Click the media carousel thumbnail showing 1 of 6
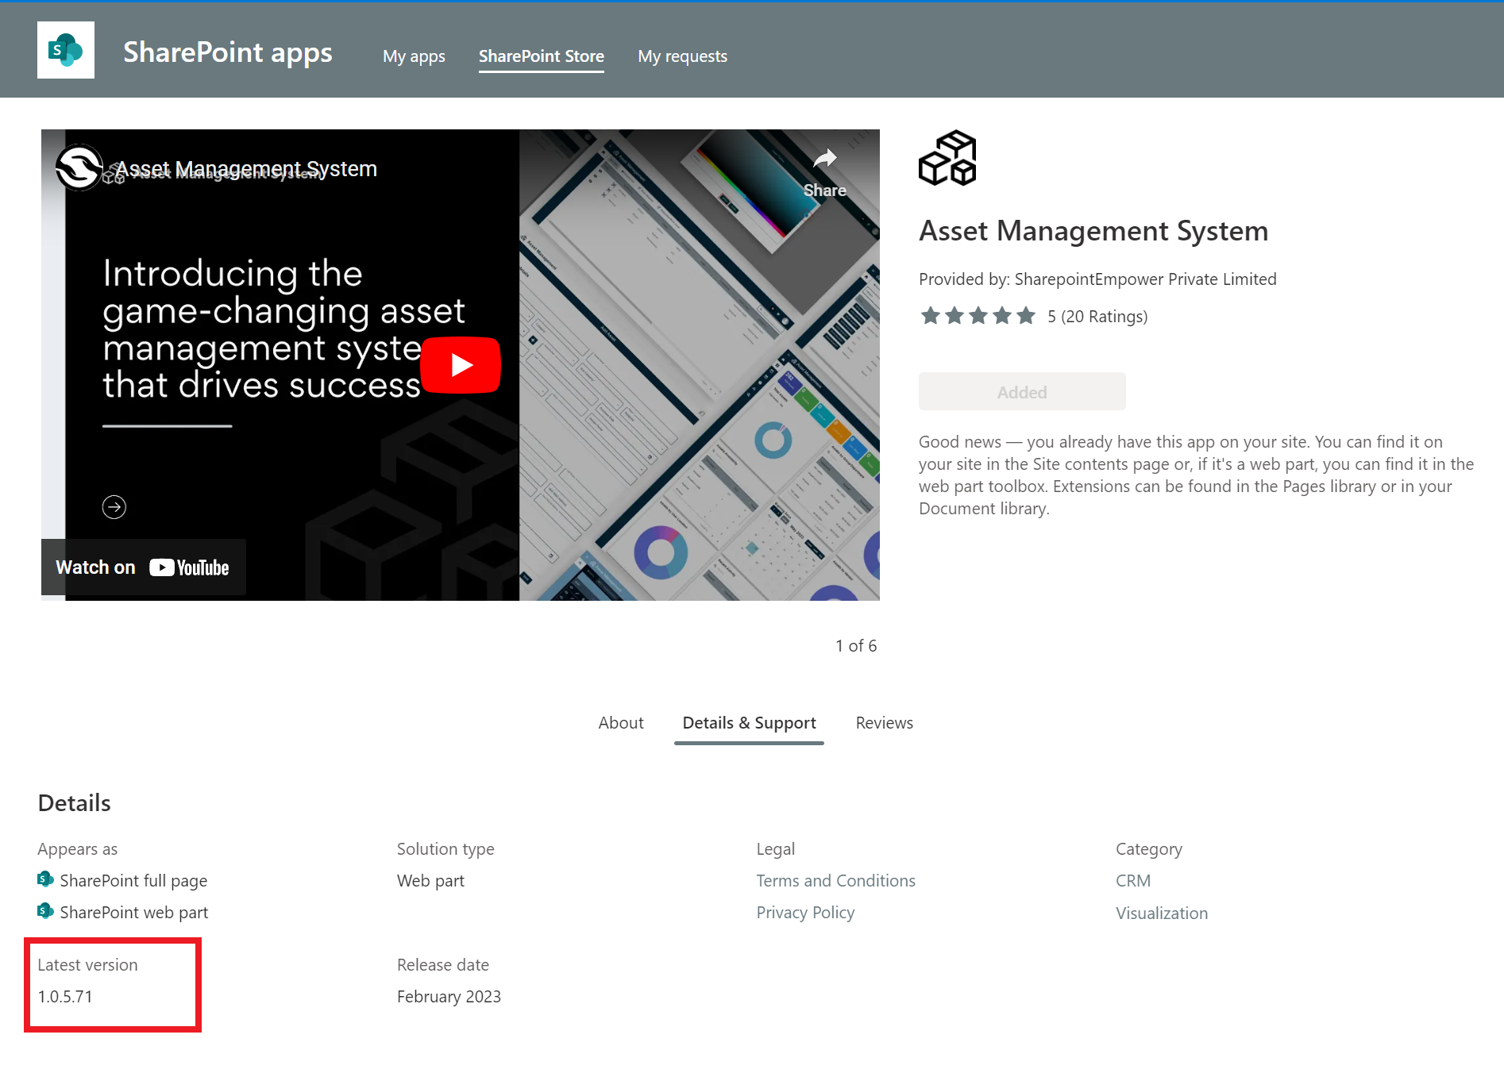This screenshot has width=1504, height=1073. click(856, 645)
